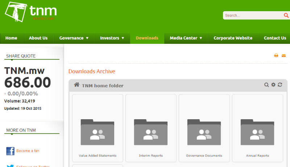Viewport: 290px width, 167px height.
Task: Click the Become a fan link
Action: (28, 151)
